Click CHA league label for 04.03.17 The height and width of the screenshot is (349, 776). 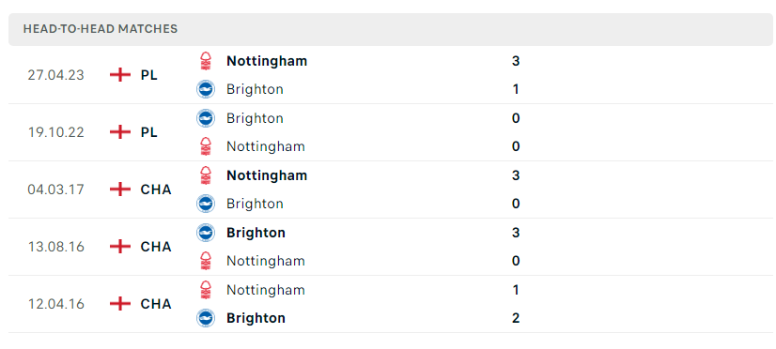click(x=156, y=190)
